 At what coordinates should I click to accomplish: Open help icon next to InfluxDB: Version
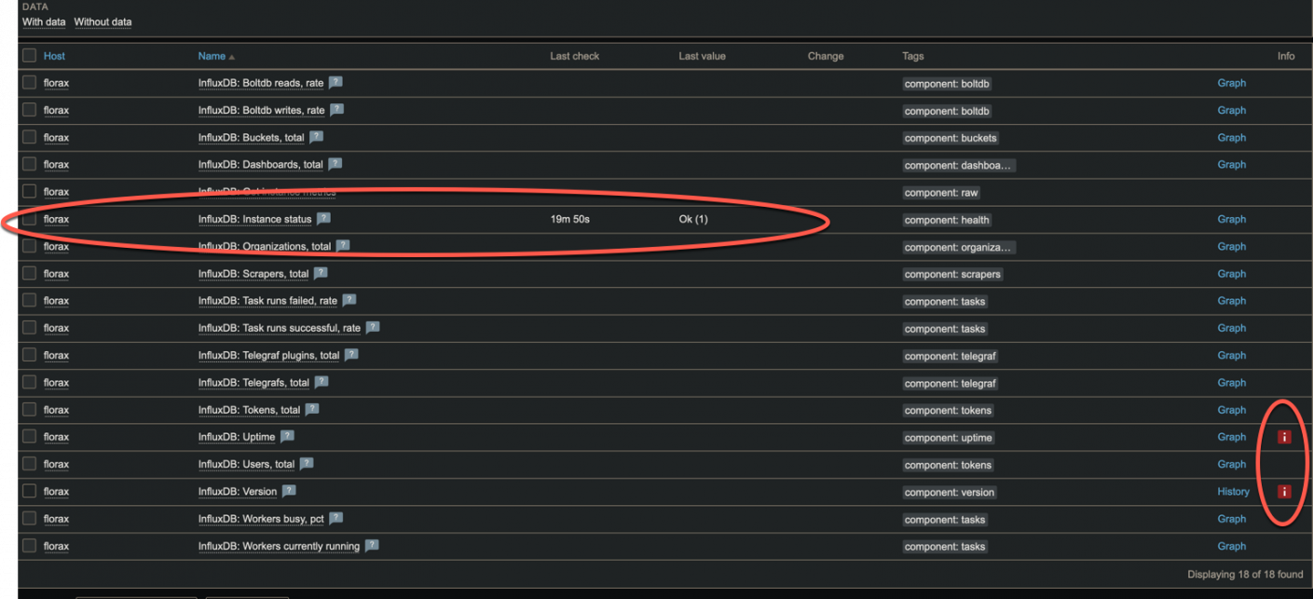point(289,491)
